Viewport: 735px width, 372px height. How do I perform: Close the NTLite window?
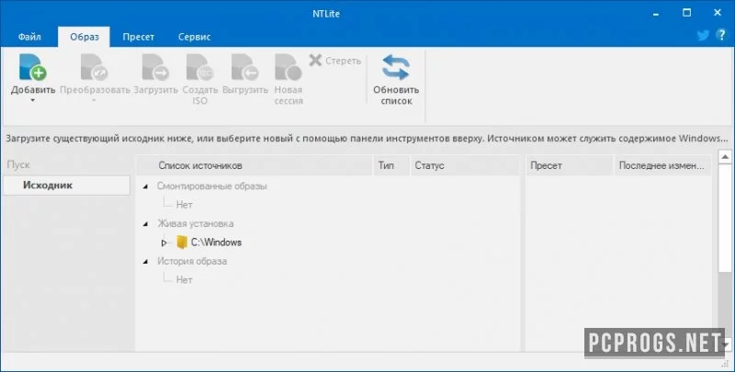click(x=718, y=13)
